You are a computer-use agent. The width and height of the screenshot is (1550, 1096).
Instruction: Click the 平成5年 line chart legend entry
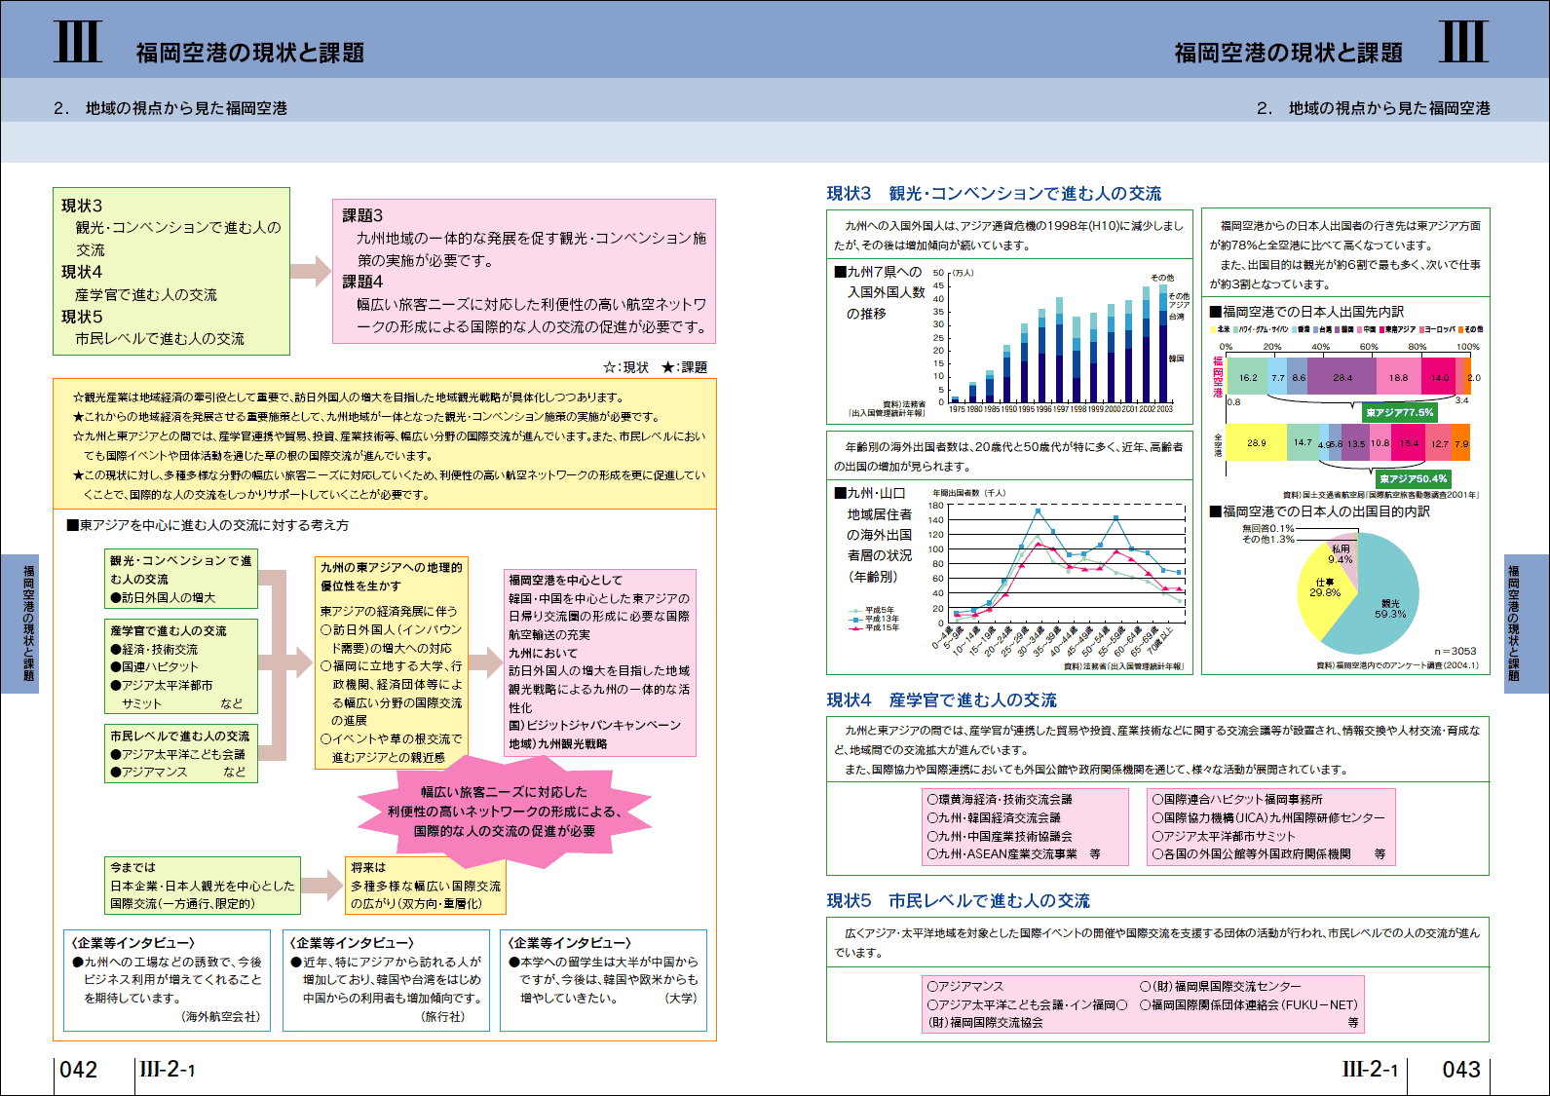(x=872, y=610)
